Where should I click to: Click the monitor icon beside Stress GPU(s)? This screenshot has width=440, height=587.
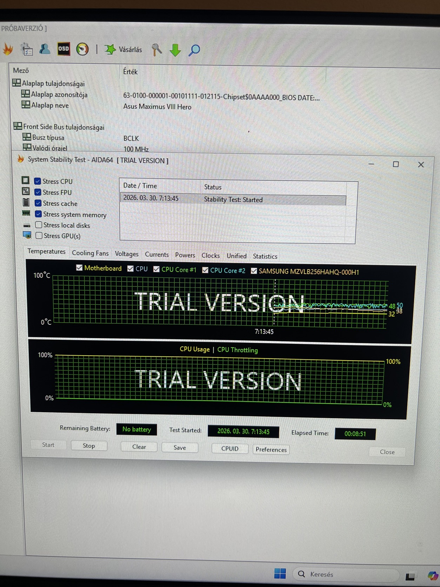pyautogui.click(x=27, y=235)
